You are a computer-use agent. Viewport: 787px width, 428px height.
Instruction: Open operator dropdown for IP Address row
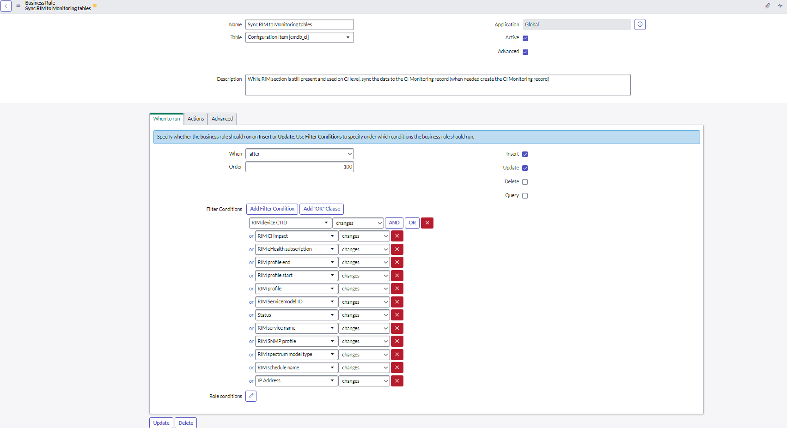[364, 381]
